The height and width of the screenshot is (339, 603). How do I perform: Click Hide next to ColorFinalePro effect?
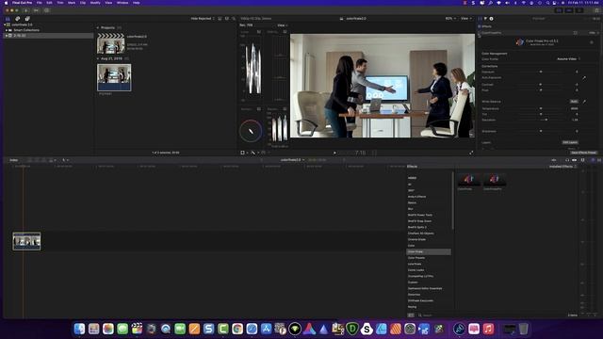[x=592, y=33]
